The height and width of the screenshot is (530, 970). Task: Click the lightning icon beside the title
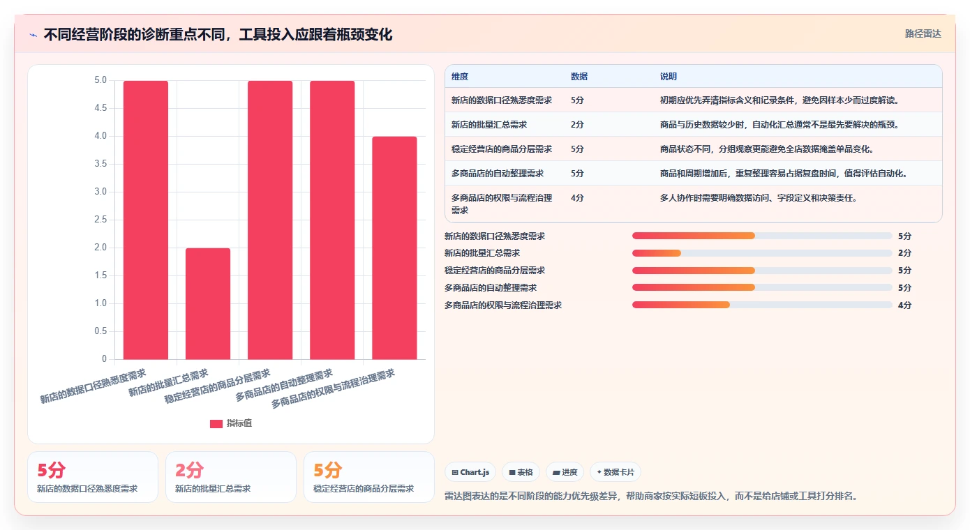click(33, 34)
